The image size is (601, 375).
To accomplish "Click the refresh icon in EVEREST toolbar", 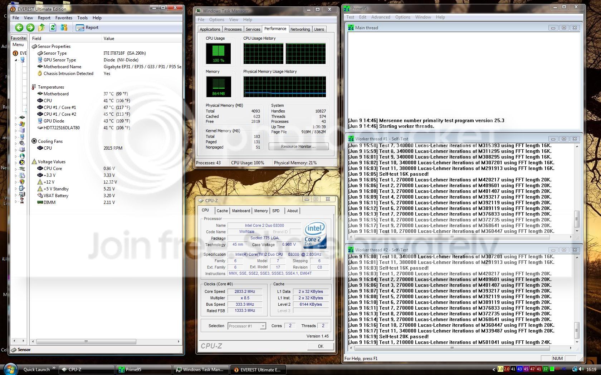I will [53, 27].
